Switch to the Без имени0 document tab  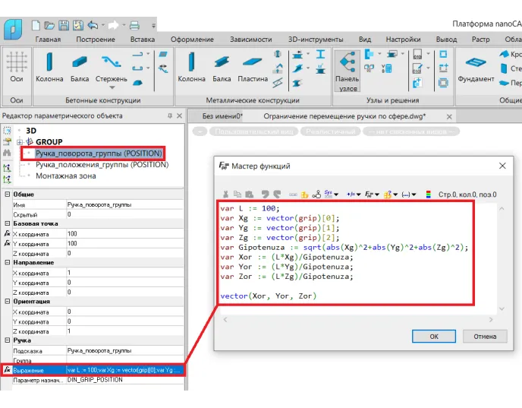coord(222,116)
